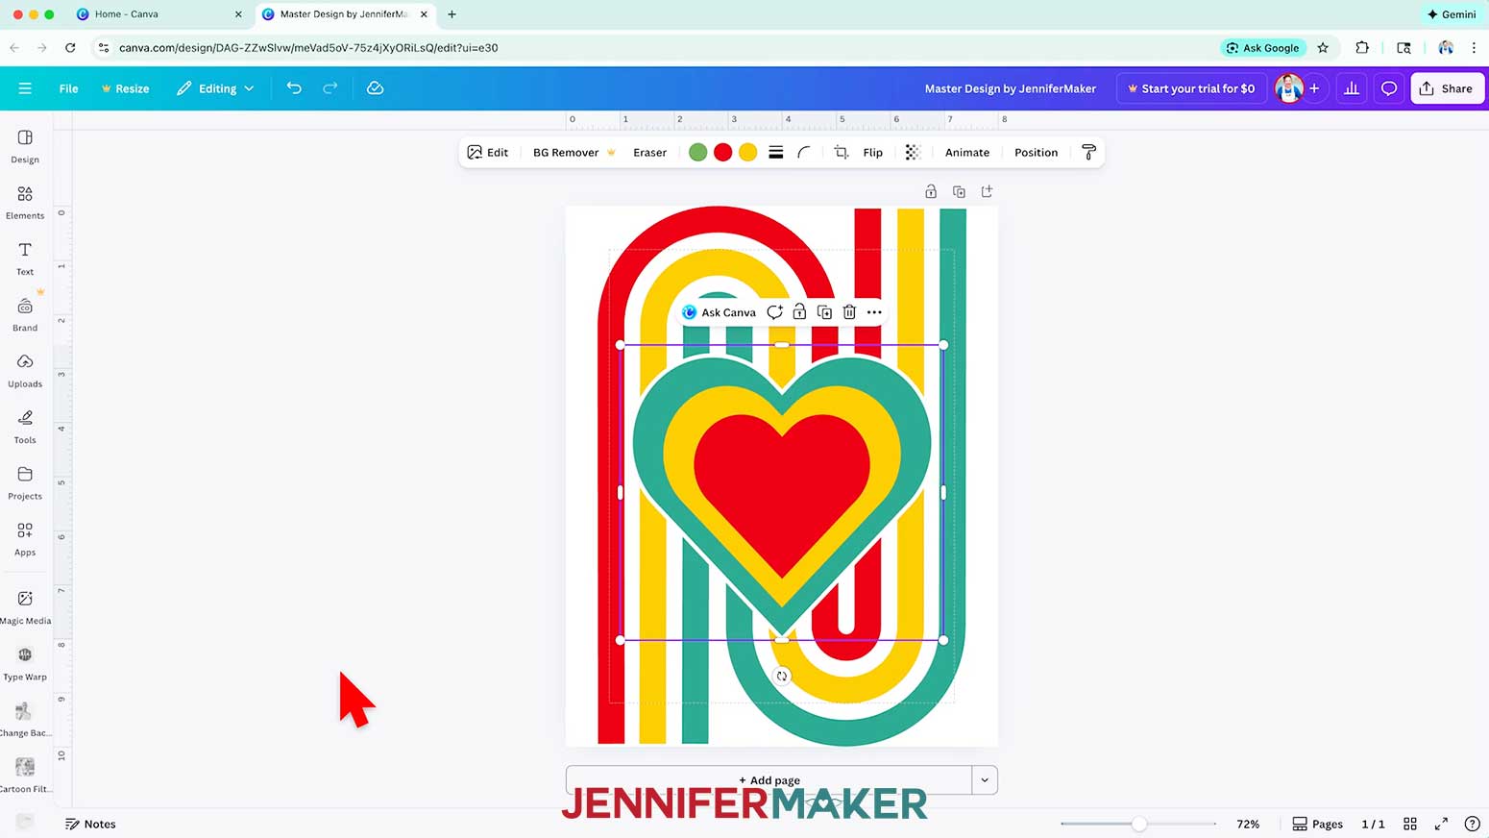Viewport: 1489px width, 838px height.
Task: Open the Tools panel in sidebar
Action: (x=25, y=427)
